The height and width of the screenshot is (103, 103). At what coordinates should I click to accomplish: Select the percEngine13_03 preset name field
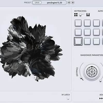(x=54, y=3)
